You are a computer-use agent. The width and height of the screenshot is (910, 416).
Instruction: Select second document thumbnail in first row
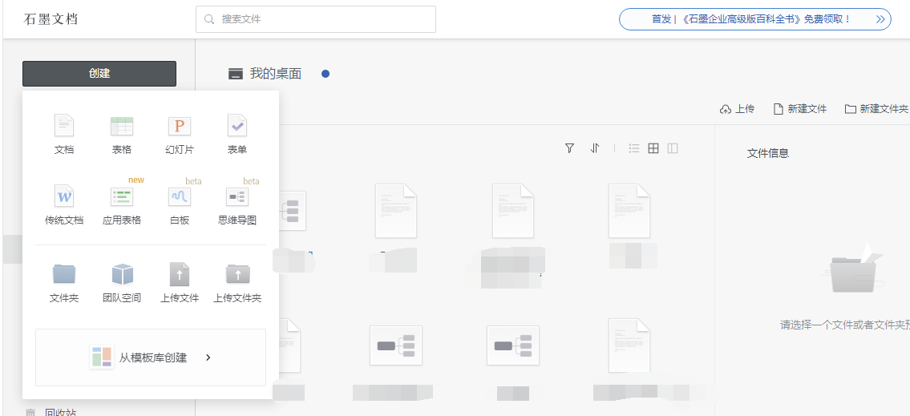pyautogui.click(x=396, y=211)
